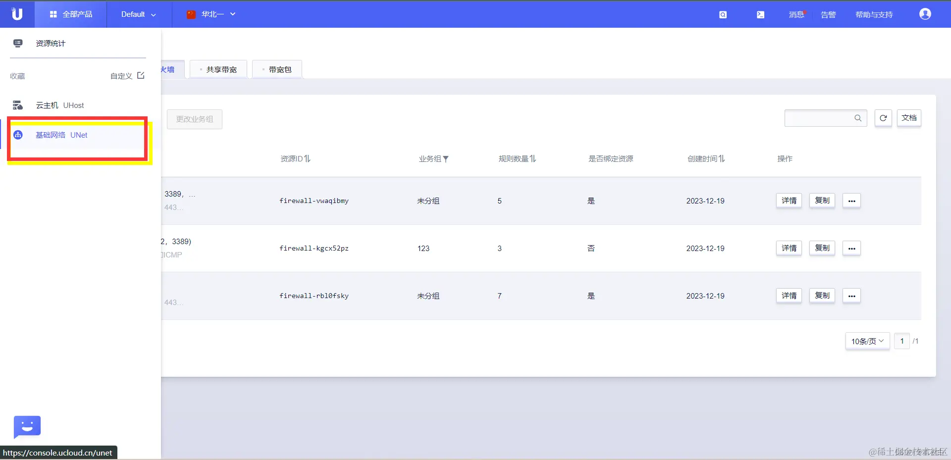Click the 基础网络 UNet network icon

[x=18, y=135]
